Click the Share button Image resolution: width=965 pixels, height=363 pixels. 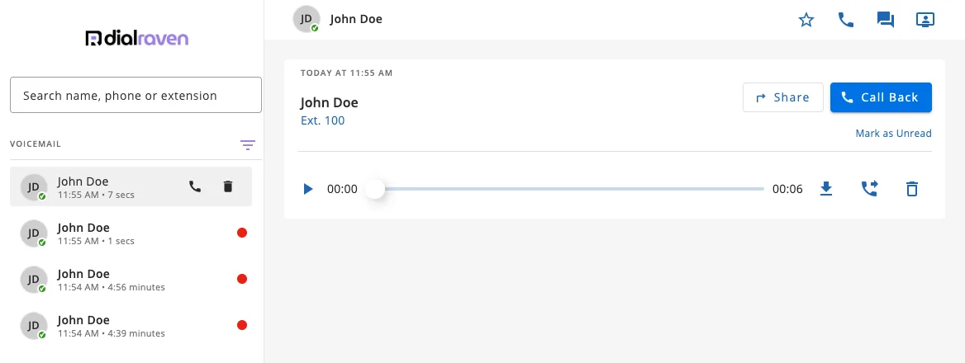coord(783,97)
